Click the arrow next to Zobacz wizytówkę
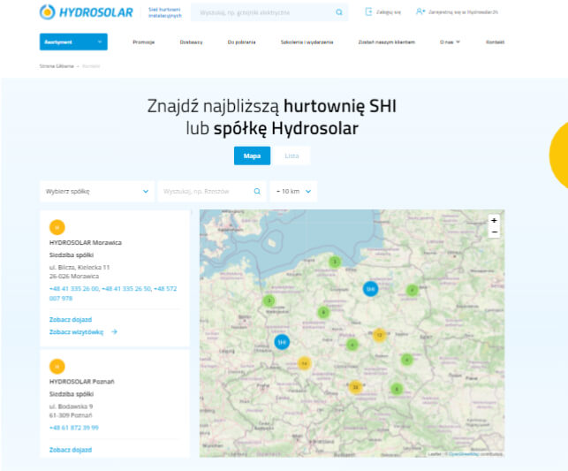The width and height of the screenshot is (568, 471). pyautogui.click(x=115, y=331)
